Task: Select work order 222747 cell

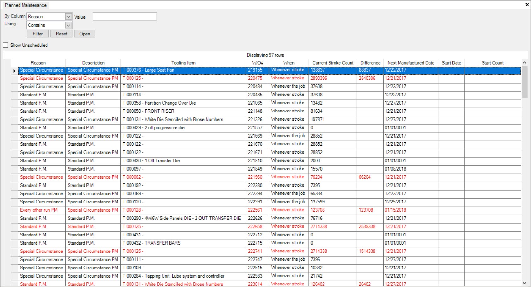Action: click(257, 260)
